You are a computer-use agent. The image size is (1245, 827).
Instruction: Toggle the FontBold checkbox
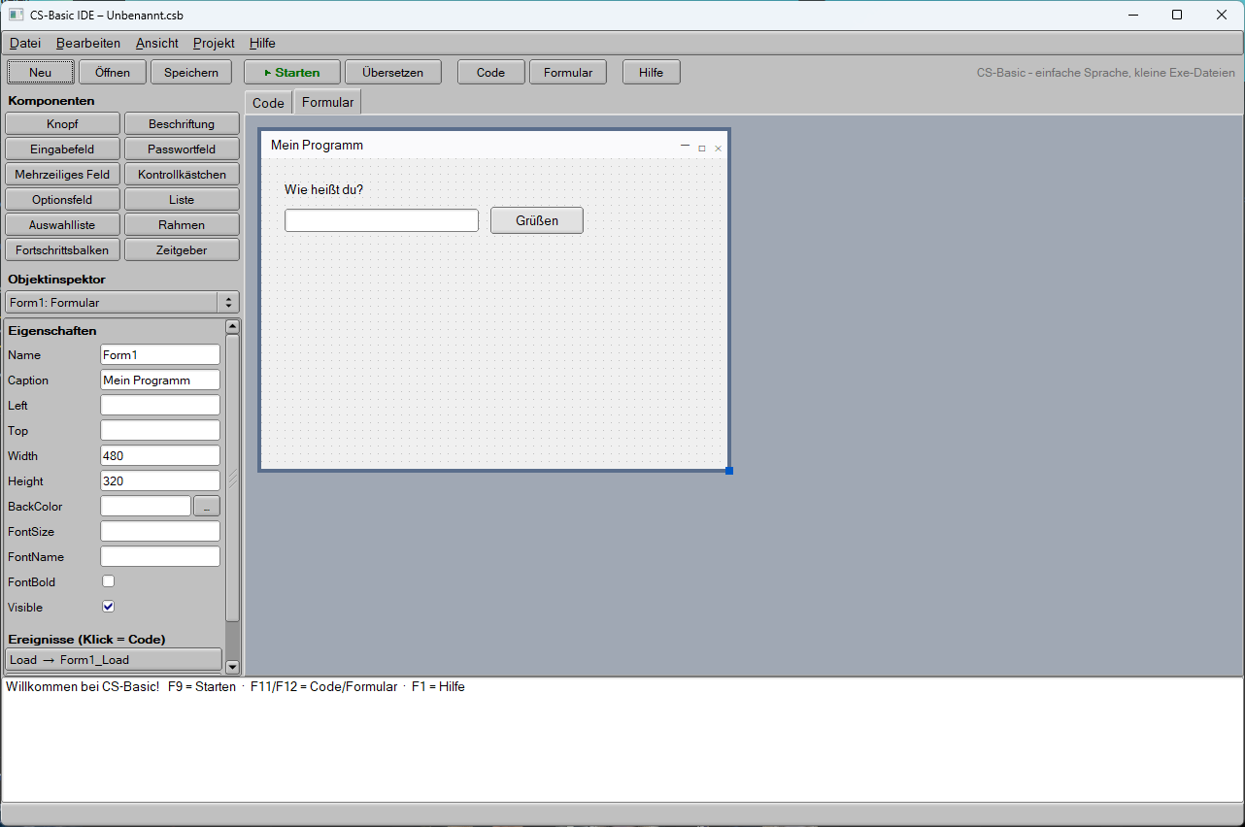(109, 581)
